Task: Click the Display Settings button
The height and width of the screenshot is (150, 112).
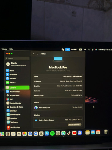Action: [x=74, y=124]
